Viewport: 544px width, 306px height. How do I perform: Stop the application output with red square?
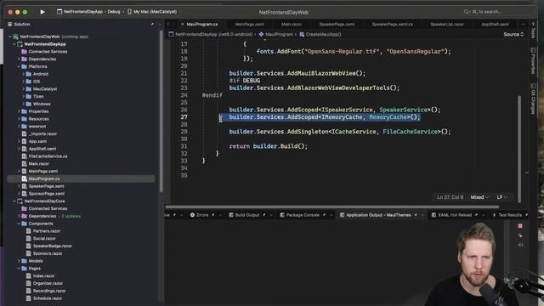(x=520, y=226)
